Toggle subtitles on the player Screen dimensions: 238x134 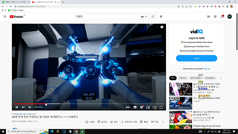click(x=135, y=107)
